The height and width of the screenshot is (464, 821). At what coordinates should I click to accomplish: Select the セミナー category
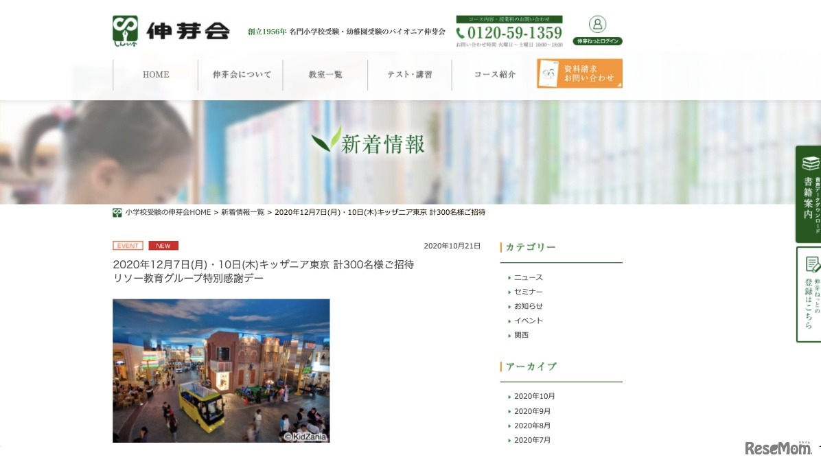[529, 292]
